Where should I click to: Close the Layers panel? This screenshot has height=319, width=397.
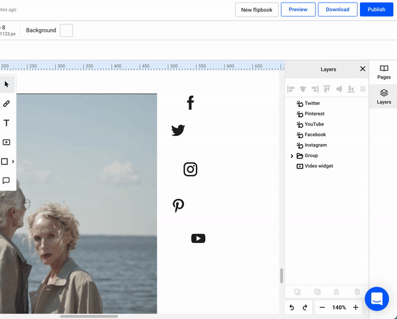click(x=363, y=69)
